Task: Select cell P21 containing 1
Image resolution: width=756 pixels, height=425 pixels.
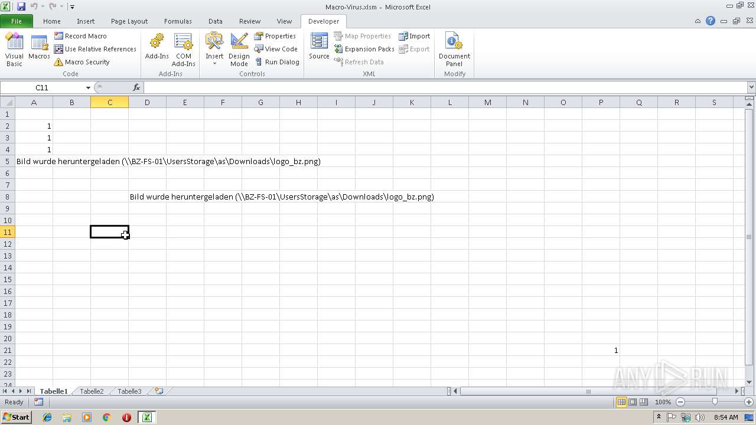Action: coord(601,350)
